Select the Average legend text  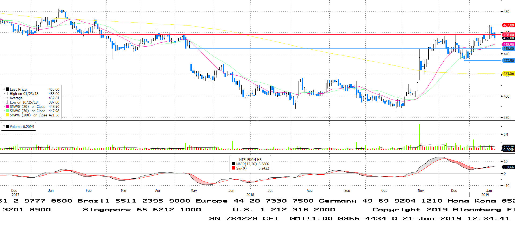point(16,98)
